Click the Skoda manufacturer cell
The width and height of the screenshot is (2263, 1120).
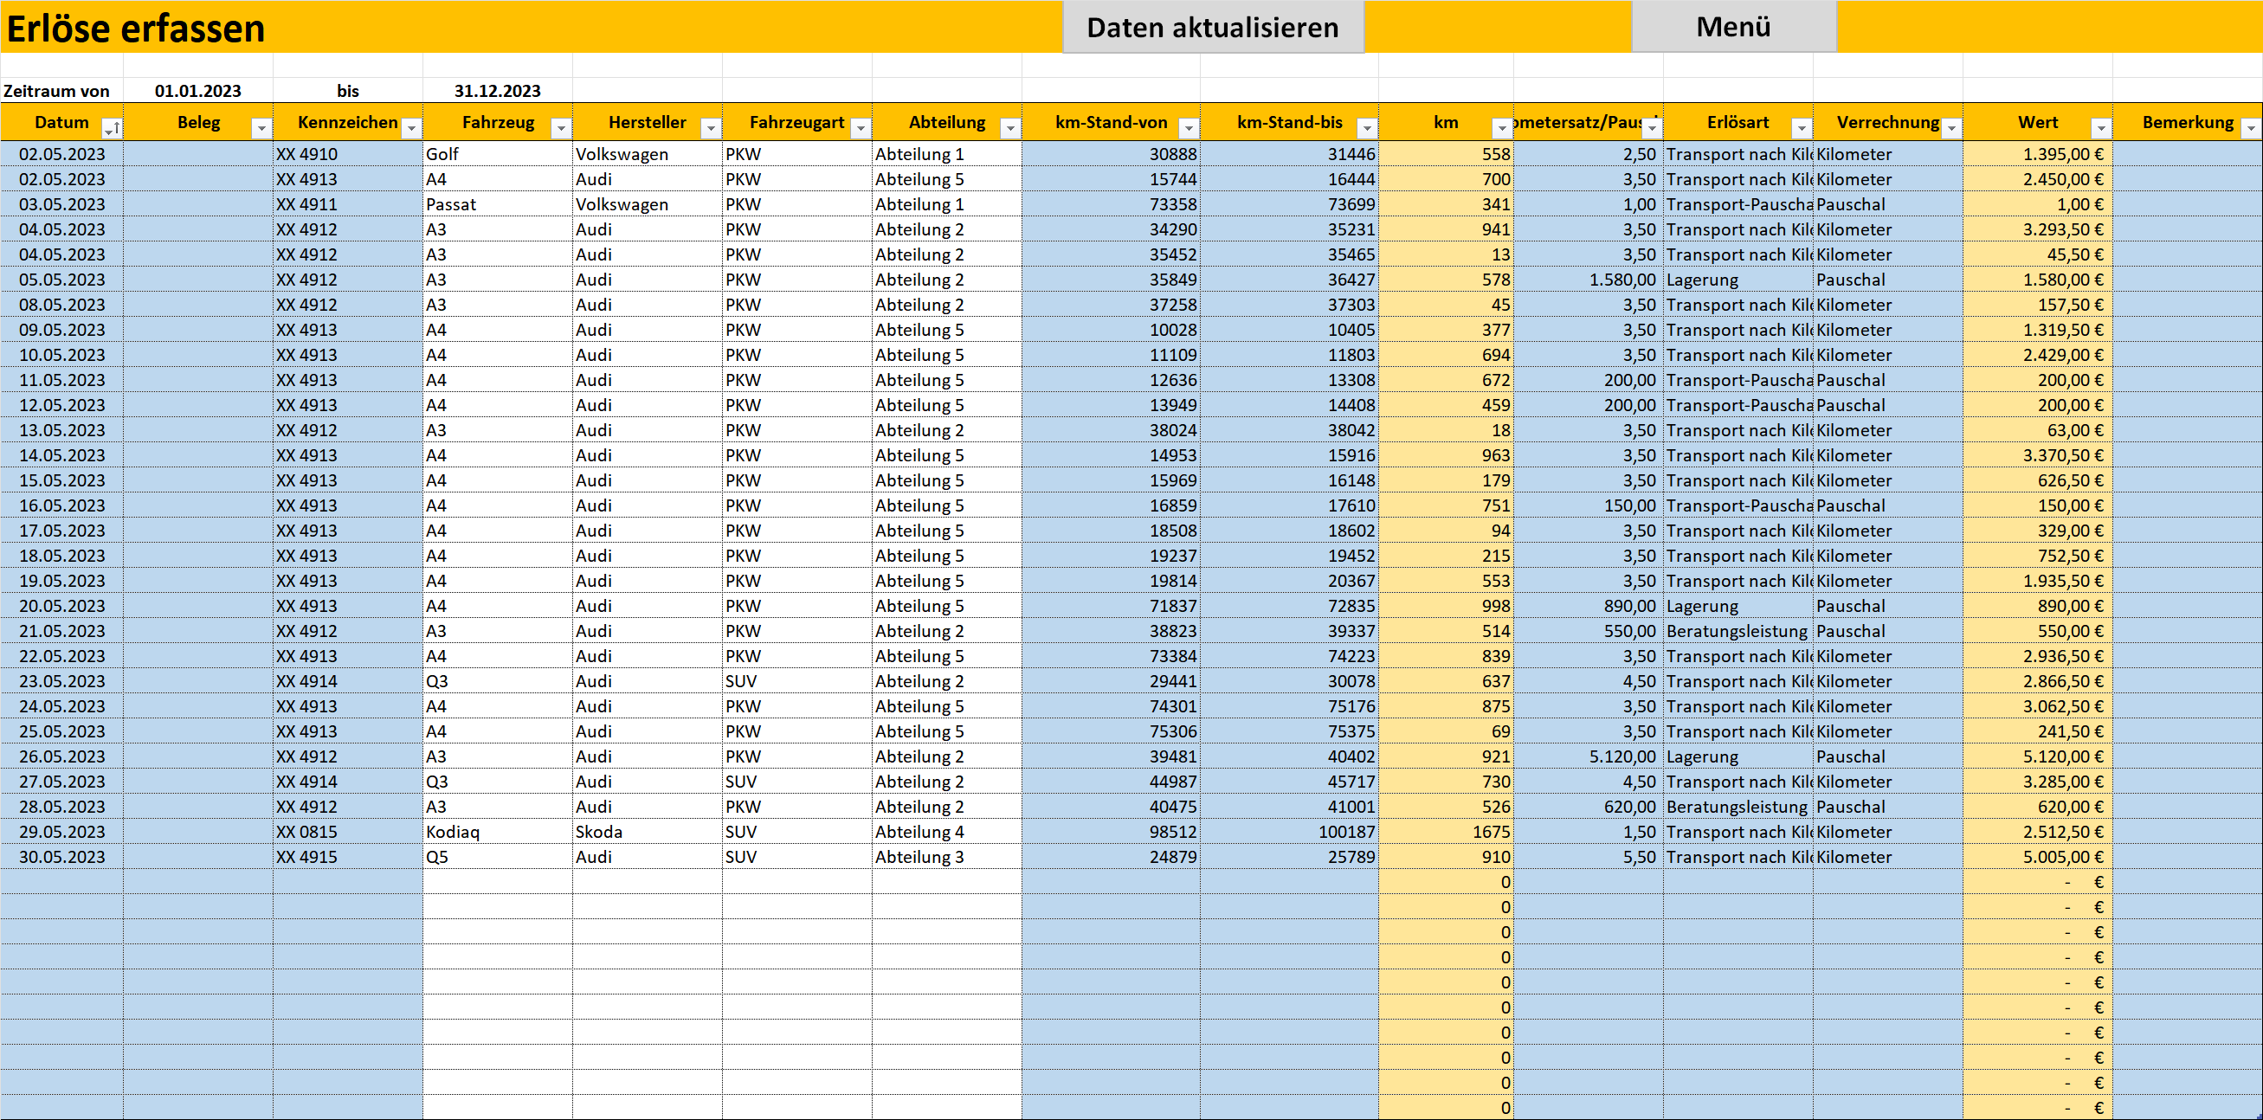pyautogui.click(x=648, y=831)
